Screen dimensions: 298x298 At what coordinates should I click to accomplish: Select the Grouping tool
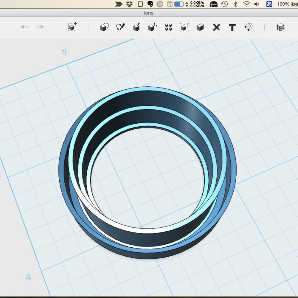[x=184, y=27]
